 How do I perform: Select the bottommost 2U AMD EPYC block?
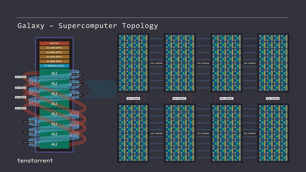54,61
